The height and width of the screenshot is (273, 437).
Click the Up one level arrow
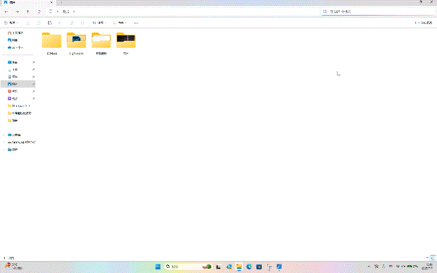pyautogui.click(x=28, y=11)
